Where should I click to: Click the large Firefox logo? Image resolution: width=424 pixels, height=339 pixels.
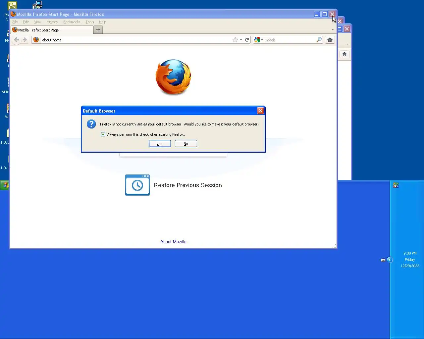point(173,77)
